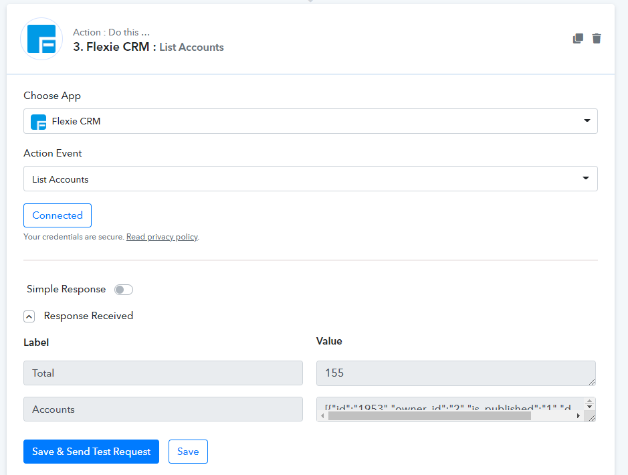Collapse the Response Received section
The width and height of the screenshot is (628, 475).
click(29, 316)
